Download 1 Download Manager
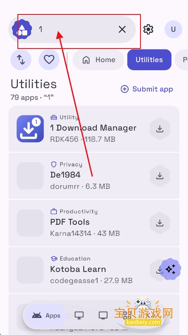 tap(160, 129)
